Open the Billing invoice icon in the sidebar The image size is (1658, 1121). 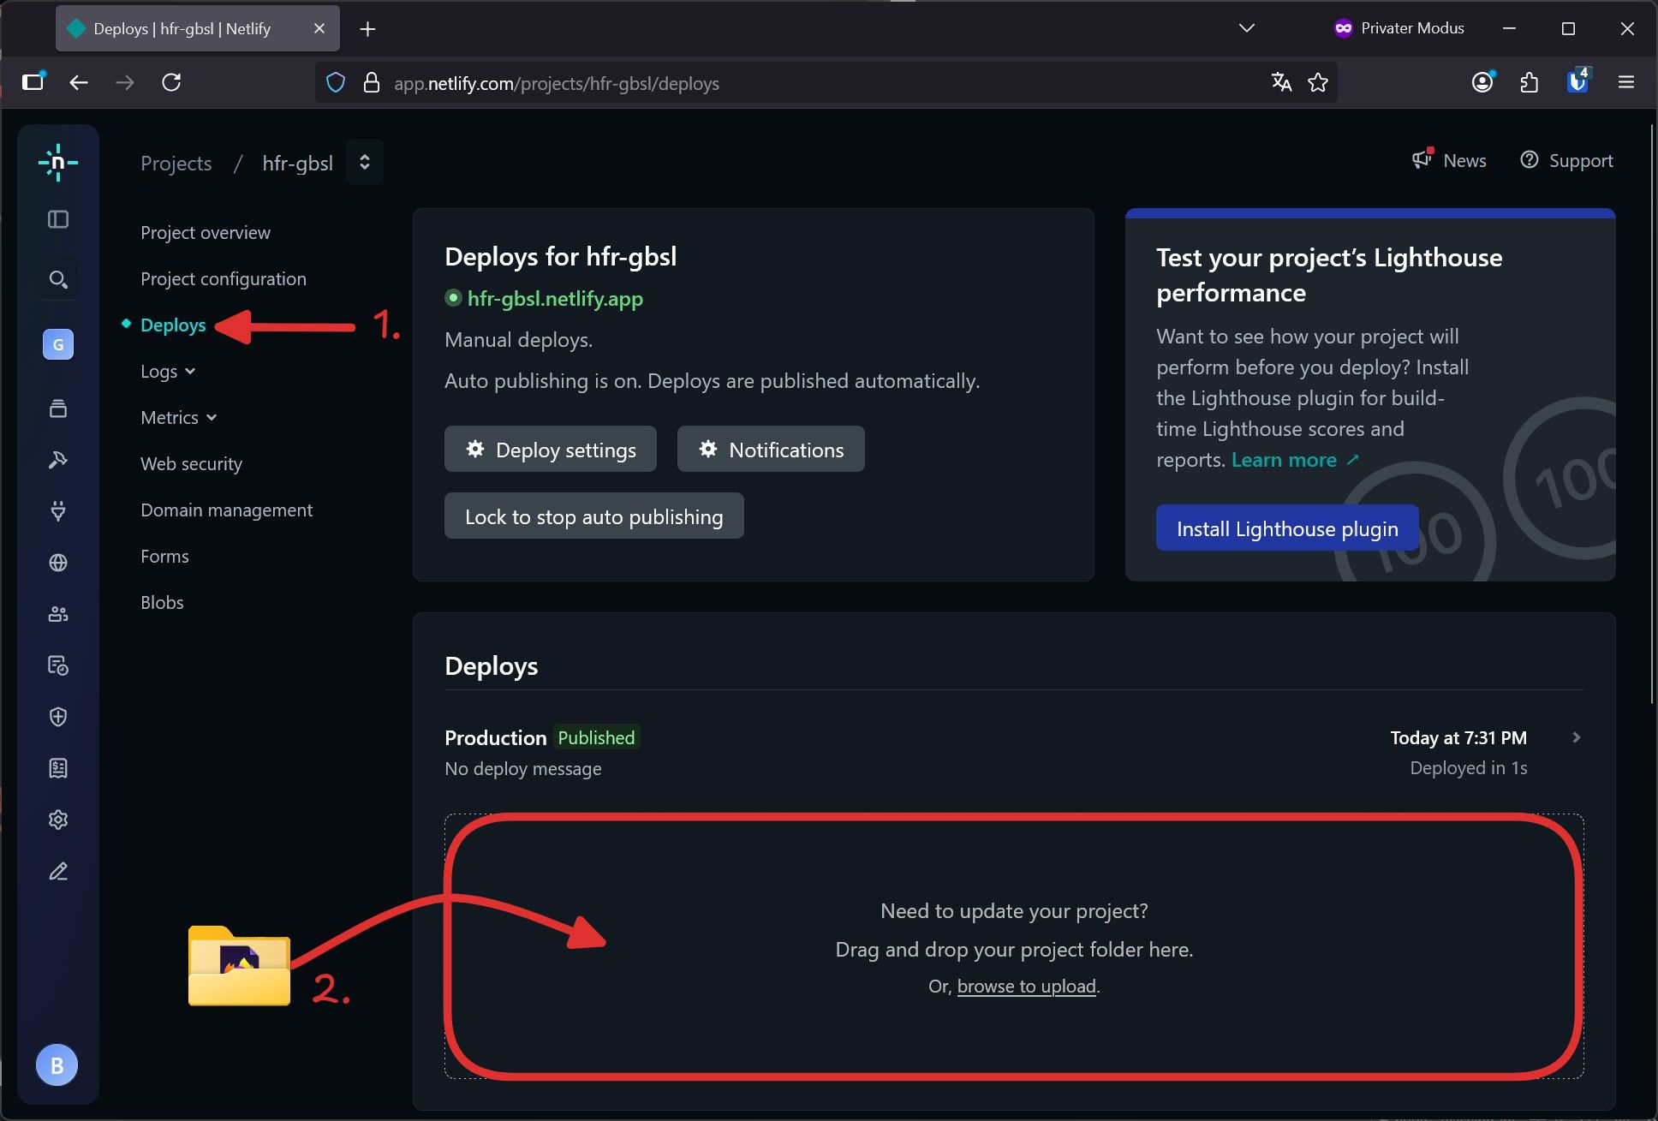point(57,768)
